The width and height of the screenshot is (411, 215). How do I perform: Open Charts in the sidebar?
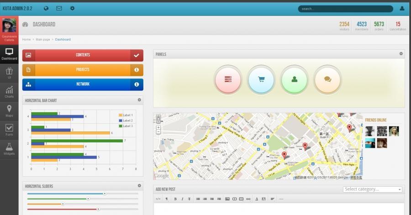(9, 93)
